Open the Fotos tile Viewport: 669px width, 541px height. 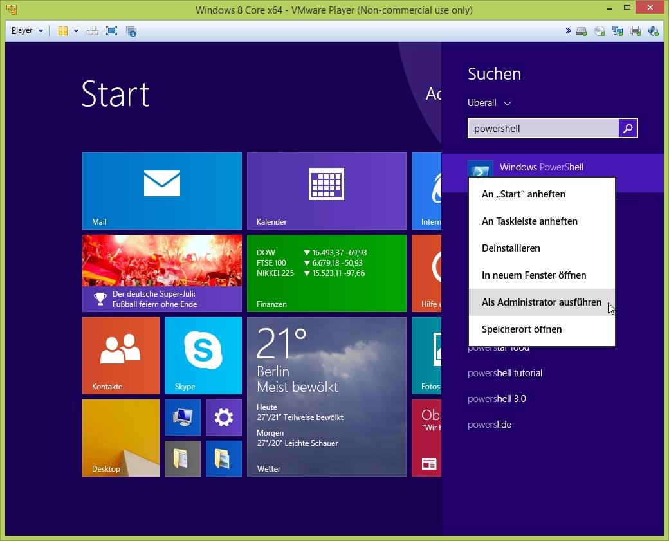click(x=426, y=355)
